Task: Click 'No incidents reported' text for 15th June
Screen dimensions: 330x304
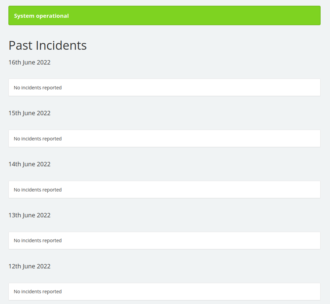Action: pos(38,139)
